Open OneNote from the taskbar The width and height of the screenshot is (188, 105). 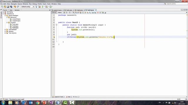pyautogui.click(x=51, y=103)
